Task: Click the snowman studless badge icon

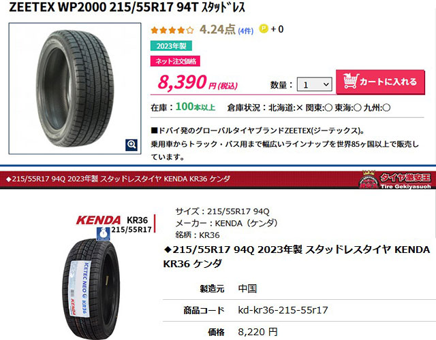Action: click(103, 234)
